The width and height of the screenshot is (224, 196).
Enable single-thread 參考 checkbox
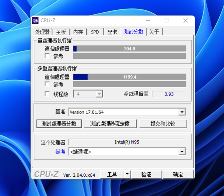click(x=47, y=56)
